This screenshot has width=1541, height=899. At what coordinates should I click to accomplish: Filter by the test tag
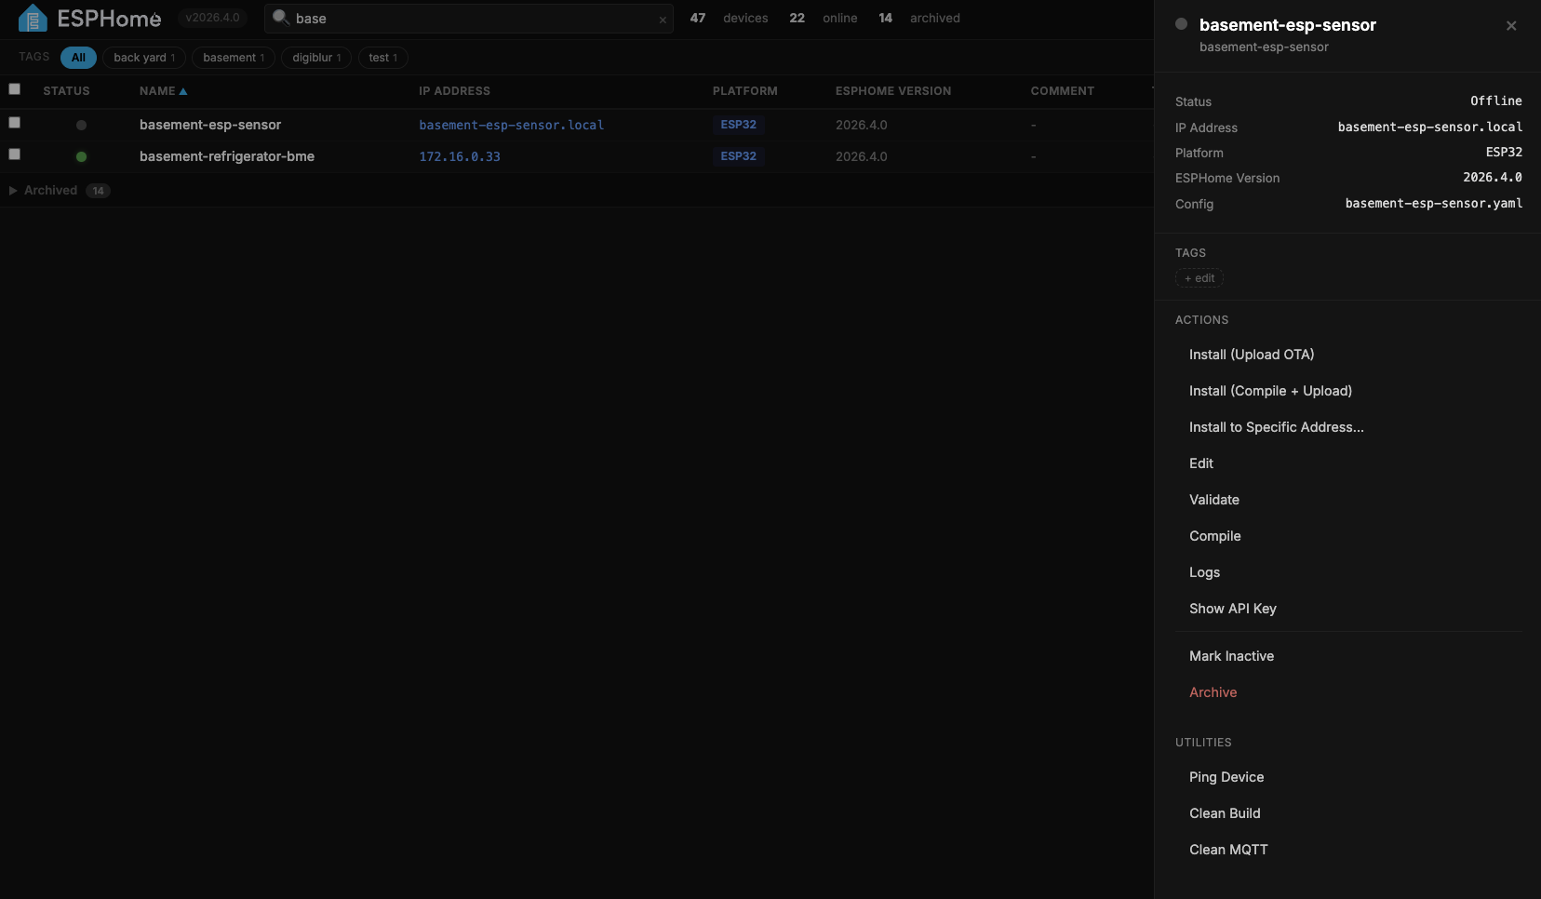pos(383,58)
